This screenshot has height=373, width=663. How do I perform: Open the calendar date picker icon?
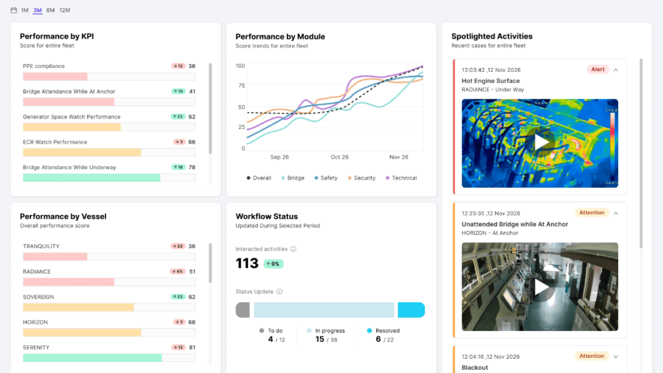(x=14, y=10)
